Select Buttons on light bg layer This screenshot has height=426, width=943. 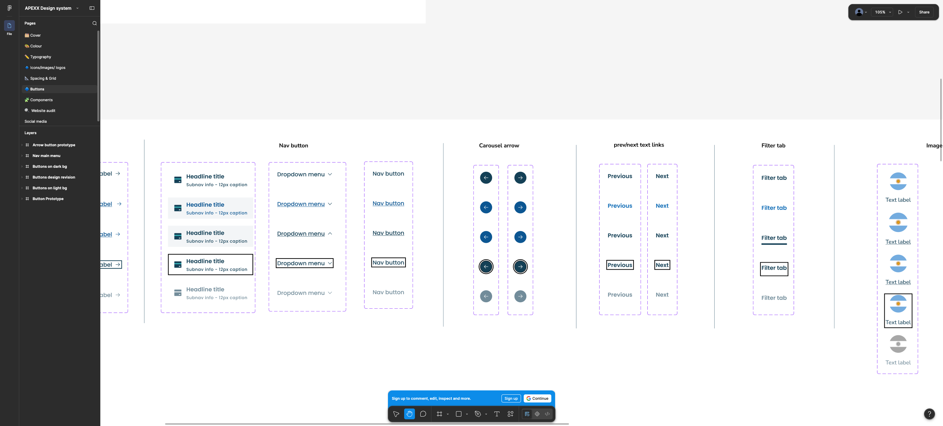pyautogui.click(x=50, y=188)
